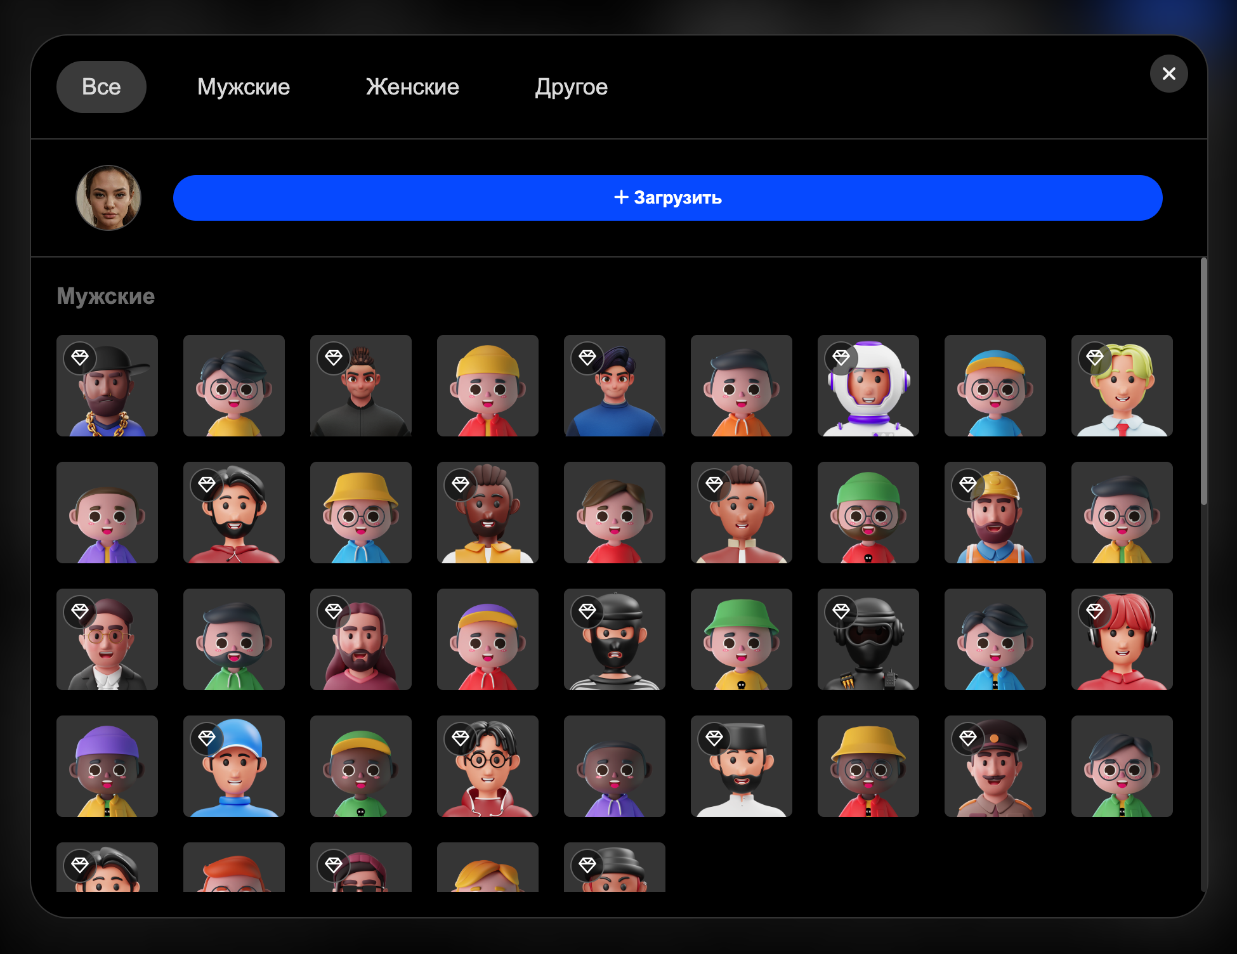Viewport: 1237px width, 954px height.
Task: Select the purple beanie dark-skinned avatar
Action: point(107,766)
